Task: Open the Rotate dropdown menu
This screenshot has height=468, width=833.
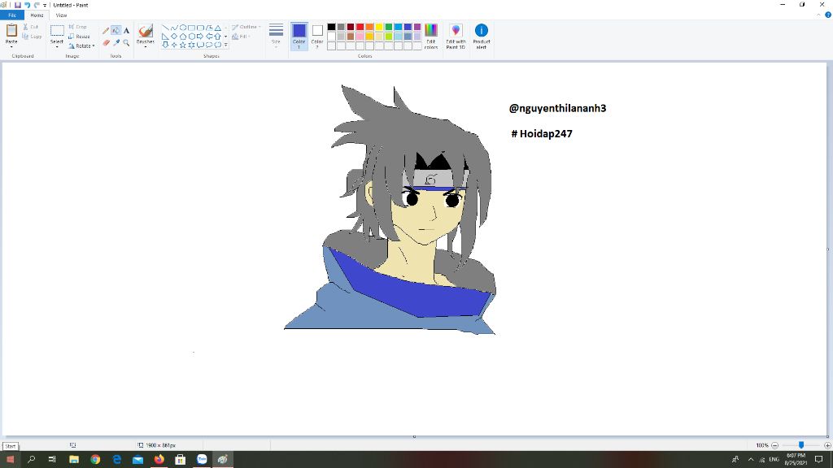Action: pos(81,46)
